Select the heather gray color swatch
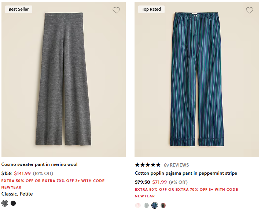 (x=5, y=203)
